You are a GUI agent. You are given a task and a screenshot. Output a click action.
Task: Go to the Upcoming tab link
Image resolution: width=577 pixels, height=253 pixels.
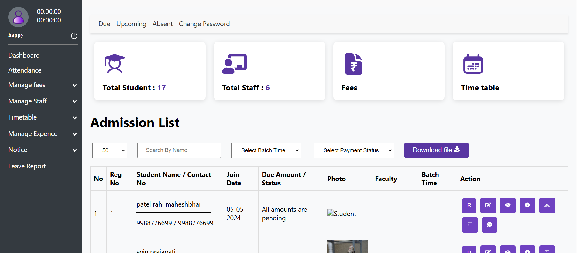[x=131, y=24]
